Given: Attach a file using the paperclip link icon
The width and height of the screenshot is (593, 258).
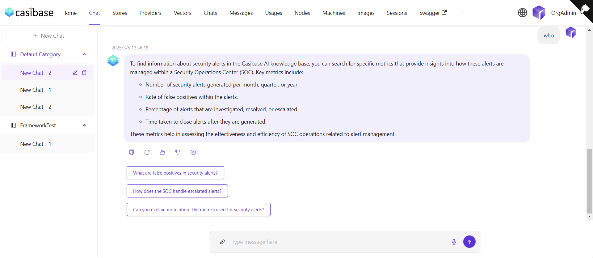Looking at the screenshot, I should pyautogui.click(x=222, y=242).
